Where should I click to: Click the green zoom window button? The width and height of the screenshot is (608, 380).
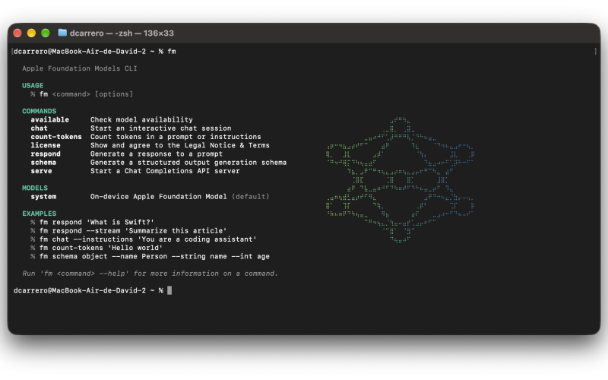[46, 33]
